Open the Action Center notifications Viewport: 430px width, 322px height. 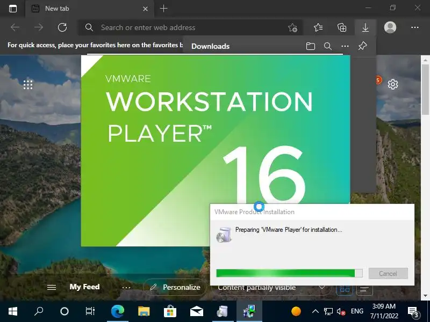click(x=413, y=312)
